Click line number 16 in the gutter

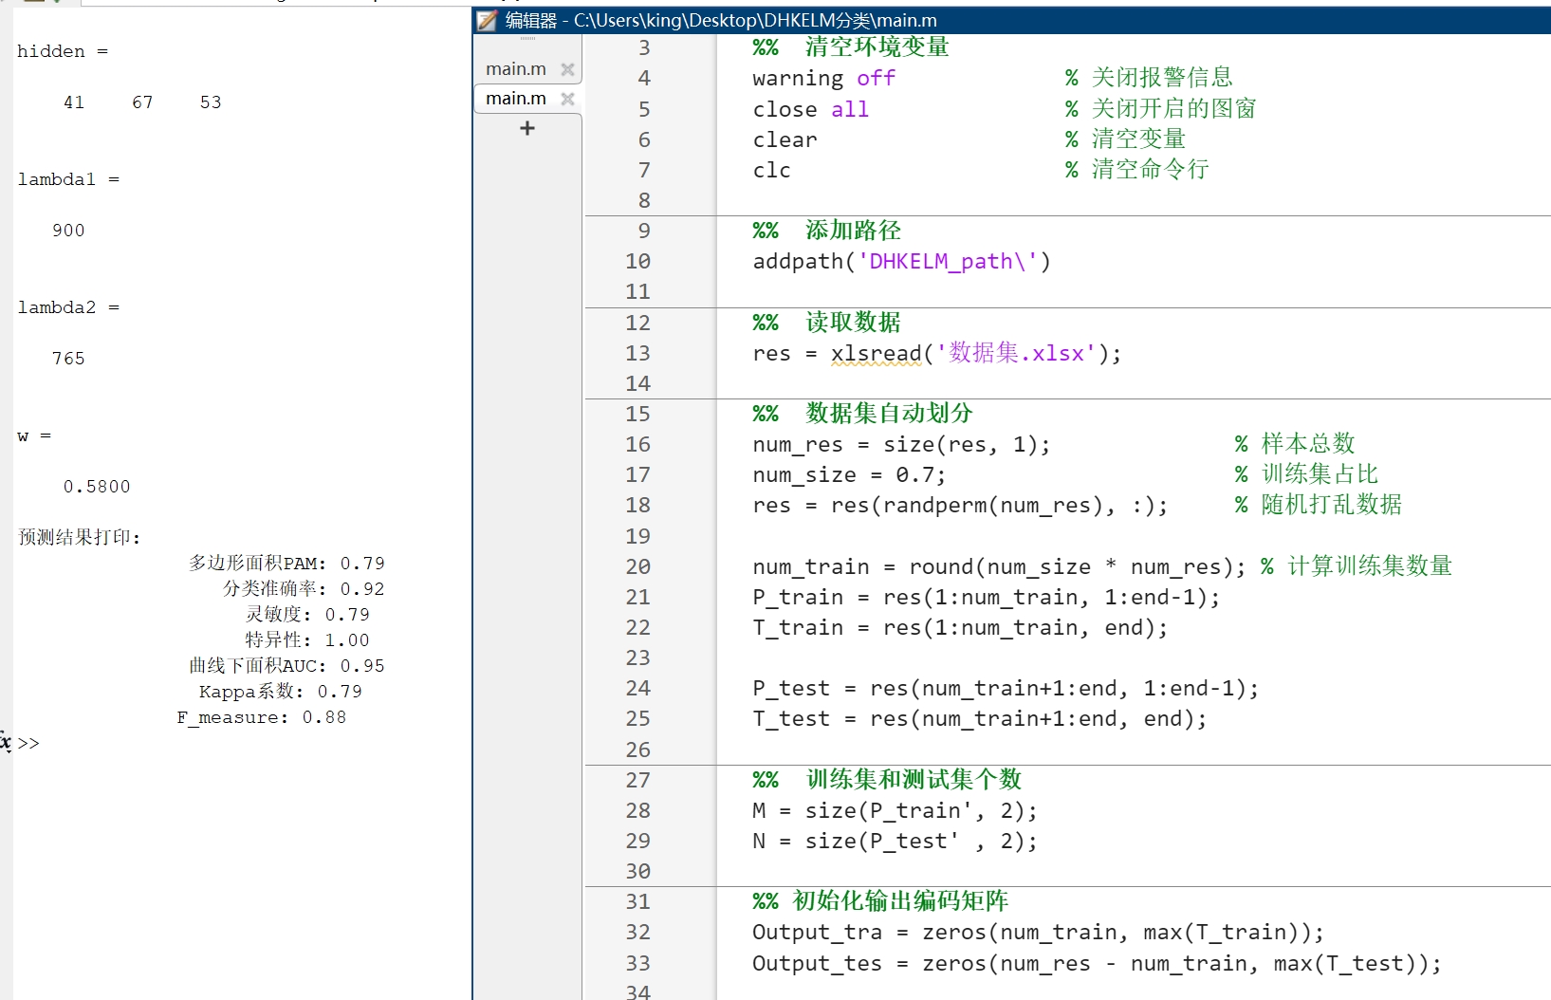[x=637, y=445]
